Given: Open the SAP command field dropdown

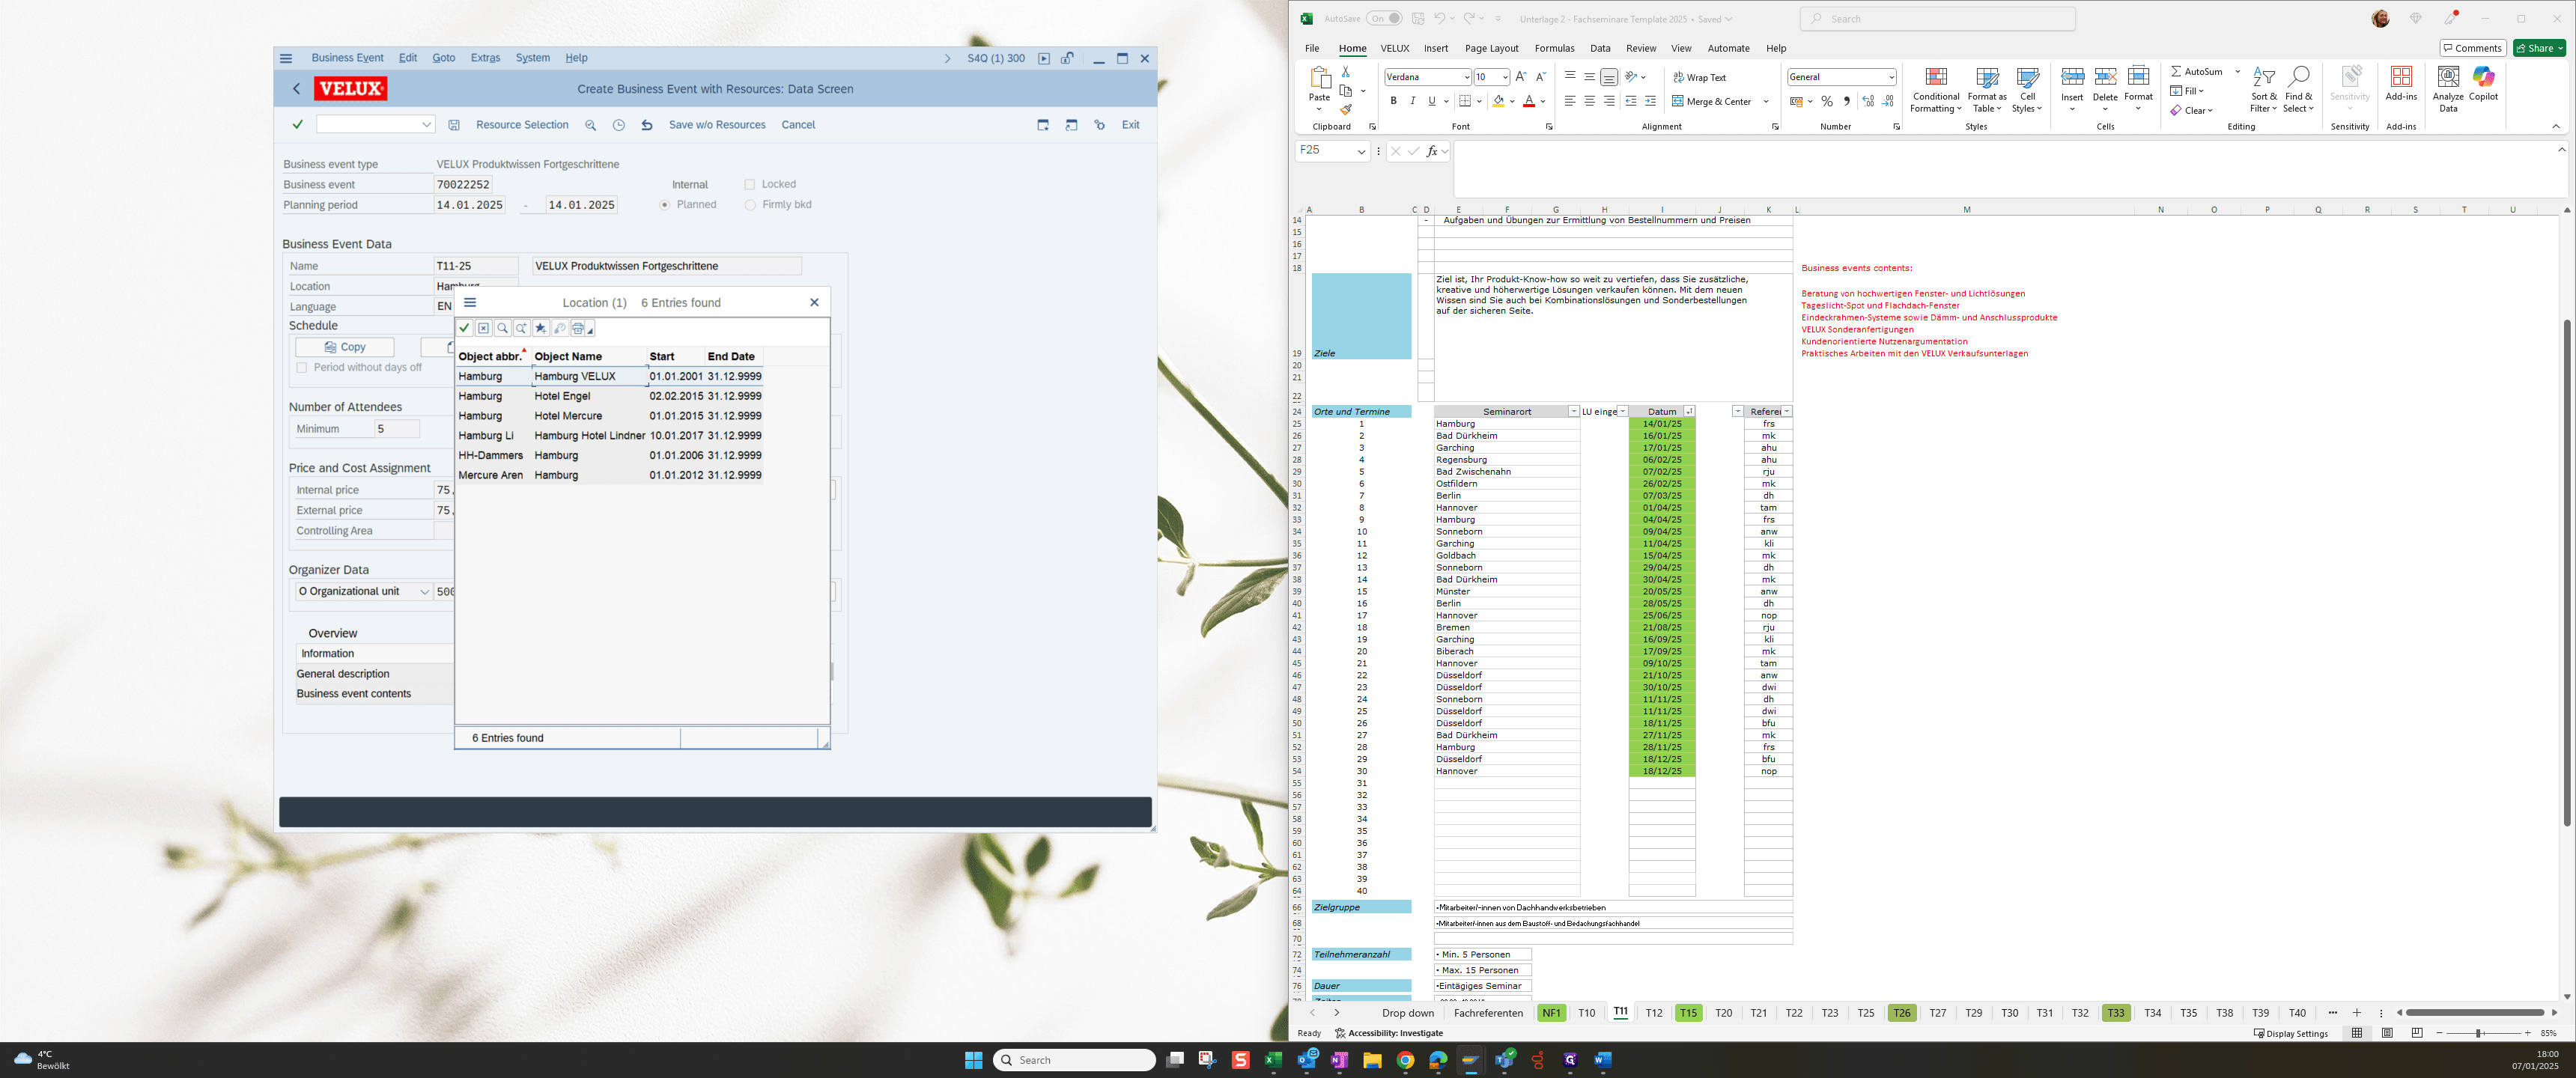Looking at the screenshot, I should tap(427, 125).
